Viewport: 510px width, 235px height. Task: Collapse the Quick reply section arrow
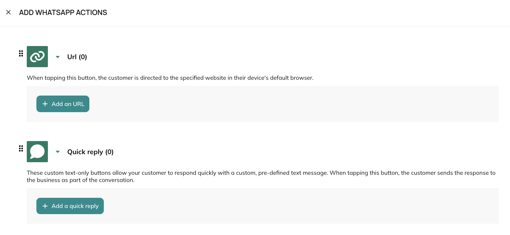coord(58,152)
